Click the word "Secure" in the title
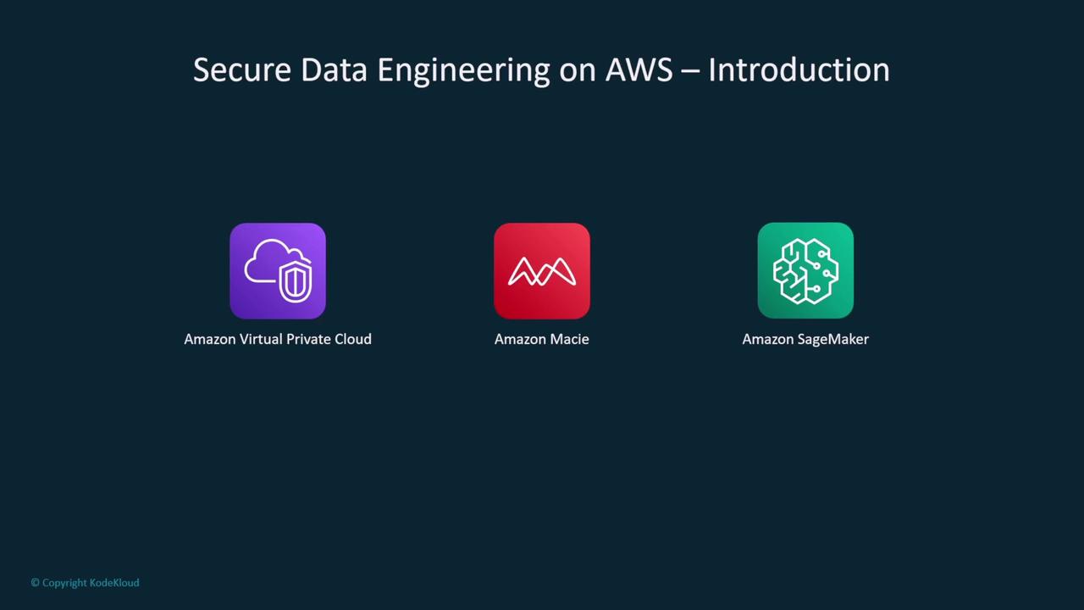 tap(242, 69)
